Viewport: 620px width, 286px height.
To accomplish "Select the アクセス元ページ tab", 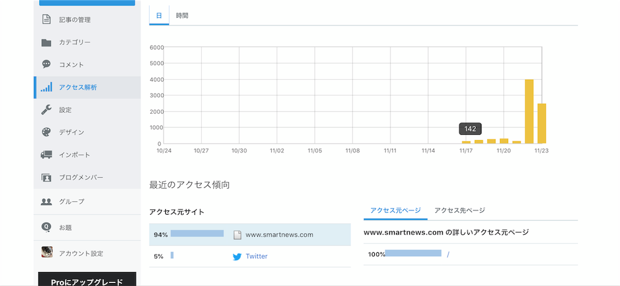I will (395, 210).
